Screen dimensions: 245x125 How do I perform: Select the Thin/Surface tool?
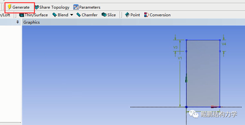point(33,15)
